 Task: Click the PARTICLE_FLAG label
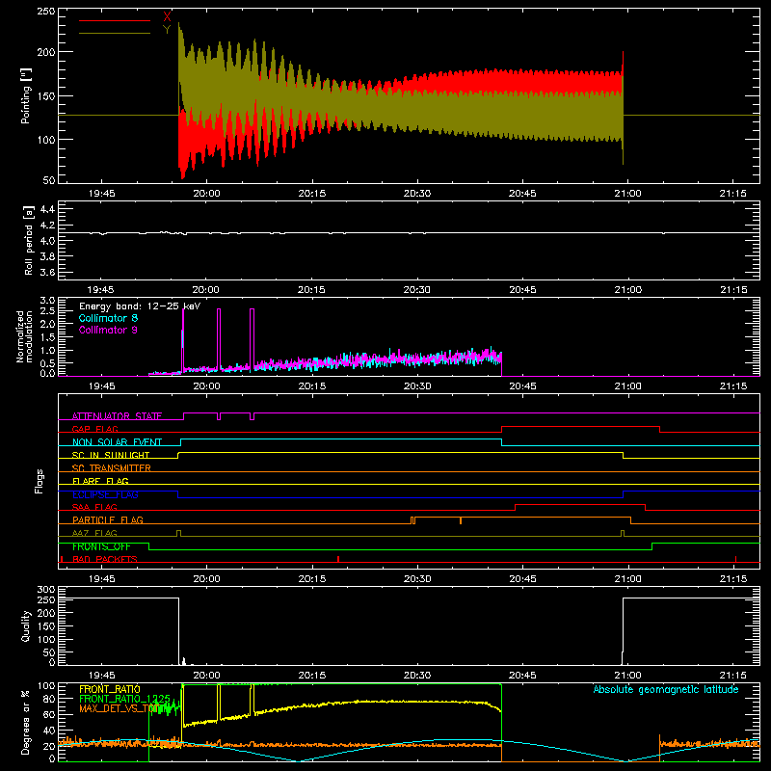(108, 519)
